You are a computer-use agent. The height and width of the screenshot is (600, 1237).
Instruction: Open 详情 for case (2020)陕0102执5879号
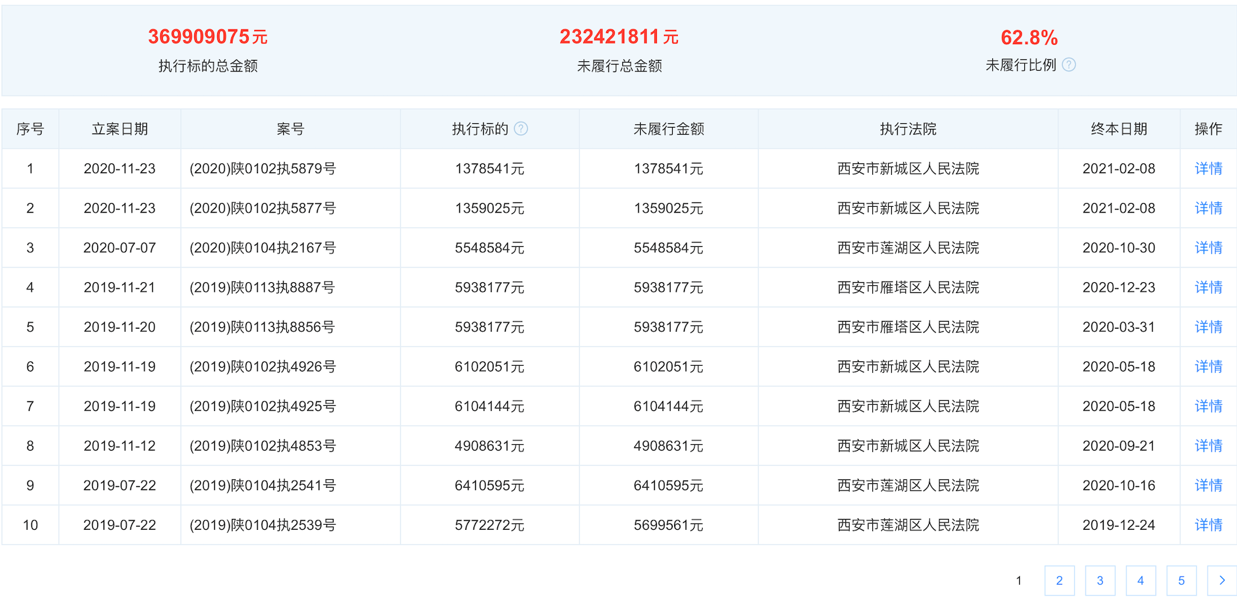pyautogui.click(x=1208, y=169)
